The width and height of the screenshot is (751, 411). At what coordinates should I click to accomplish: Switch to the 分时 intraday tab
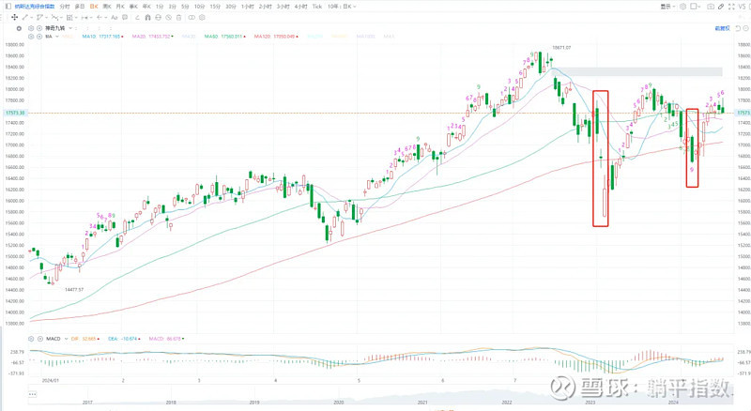click(x=64, y=6)
